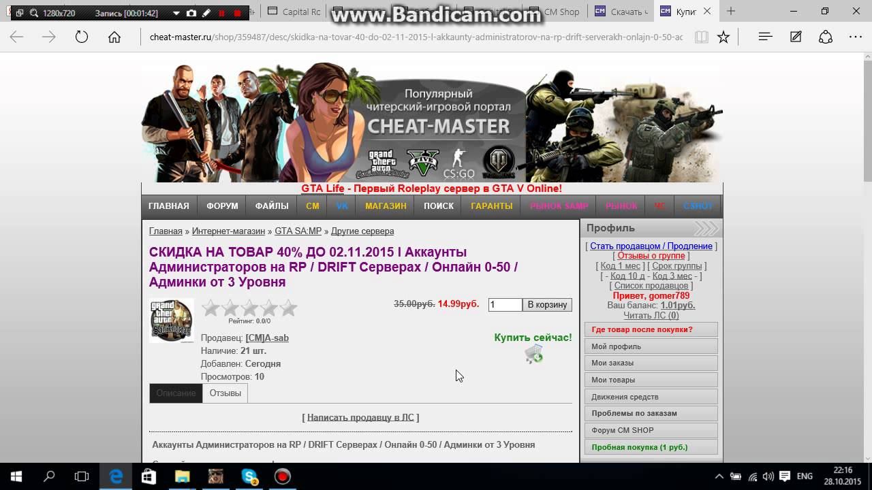Make a web note in Edge
This screenshot has width=872, height=490.
pos(796,37)
